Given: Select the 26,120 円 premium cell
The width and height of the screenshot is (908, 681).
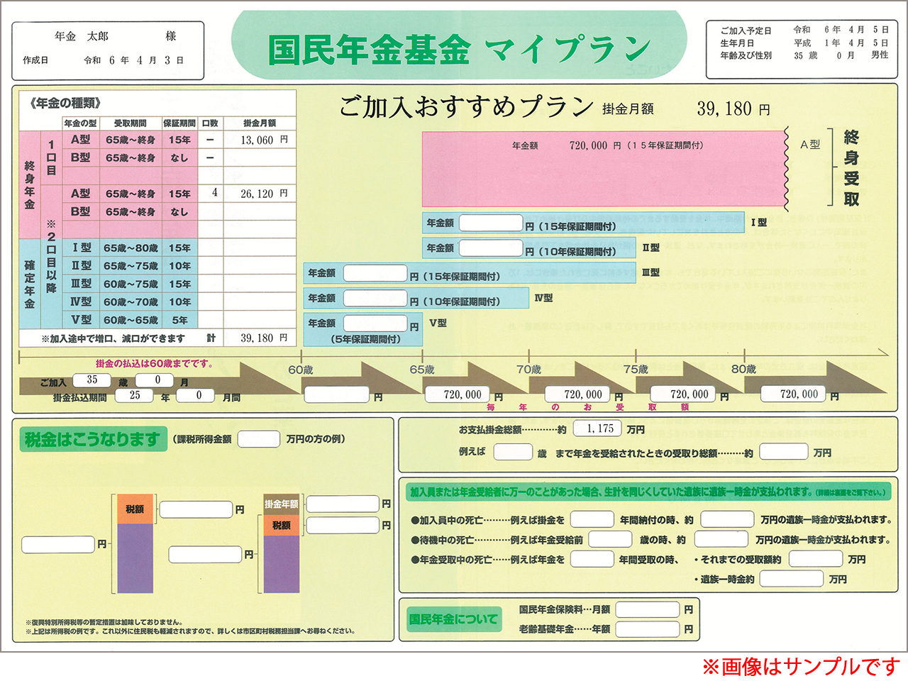Looking at the screenshot, I should click(x=260, y=193).
